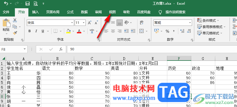This screenshot has height=107, width=237.
Task: Switch to the 数据 tab
Action: click(84, 12)
